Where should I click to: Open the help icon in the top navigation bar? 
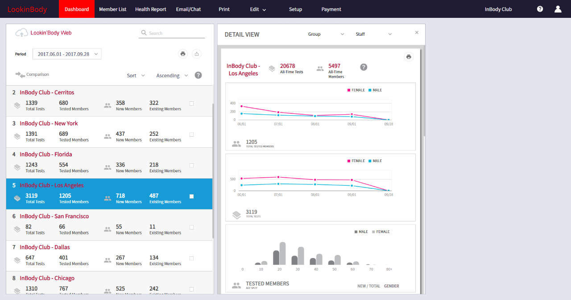point(540,9)
